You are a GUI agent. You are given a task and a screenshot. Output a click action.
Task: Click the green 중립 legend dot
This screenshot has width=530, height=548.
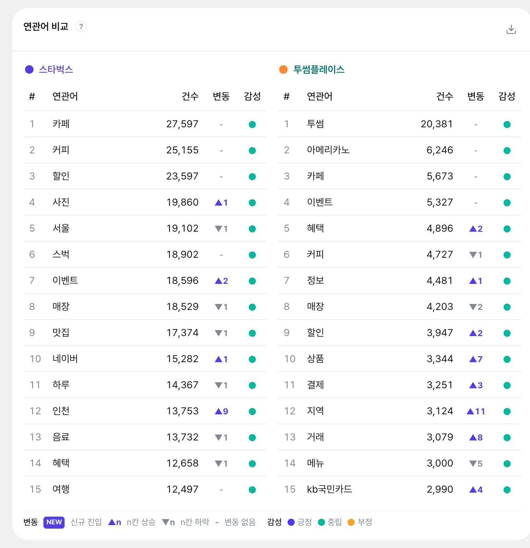tap(321, 522)
